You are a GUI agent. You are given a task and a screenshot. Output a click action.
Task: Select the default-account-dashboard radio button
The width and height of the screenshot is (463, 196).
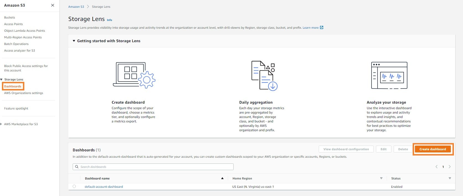point(74,187)
